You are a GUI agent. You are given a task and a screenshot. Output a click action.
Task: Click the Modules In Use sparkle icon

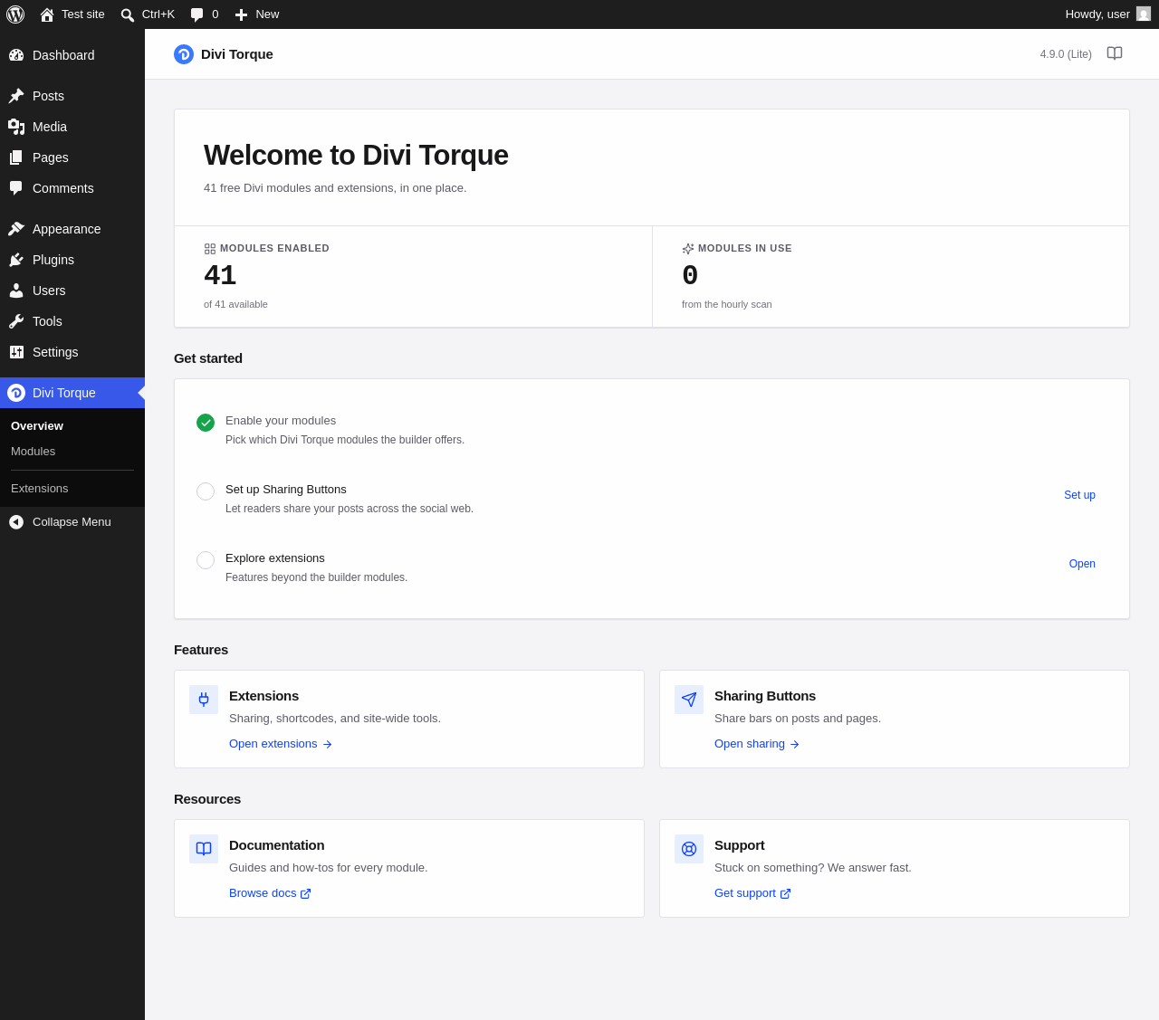coord(688,249)
